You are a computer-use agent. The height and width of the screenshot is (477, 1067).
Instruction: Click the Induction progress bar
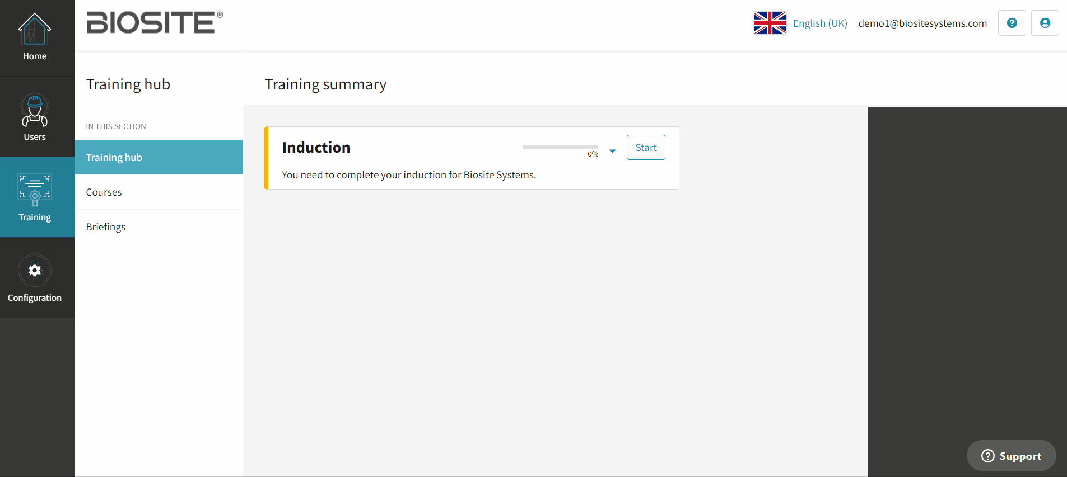pos(560,147)
